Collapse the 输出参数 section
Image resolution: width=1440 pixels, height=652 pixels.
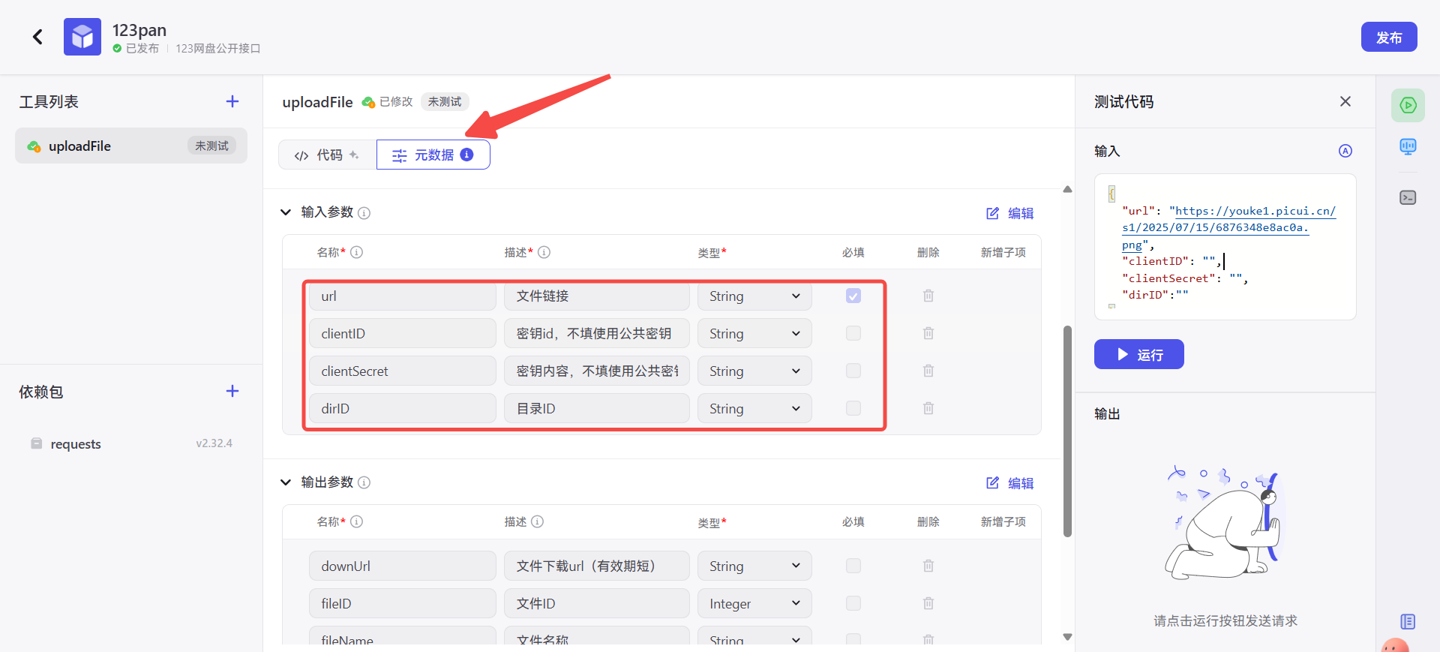pos(286,482)
